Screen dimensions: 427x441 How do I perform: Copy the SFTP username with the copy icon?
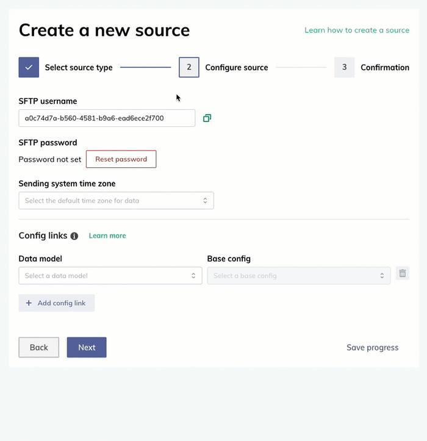point(207,118)
